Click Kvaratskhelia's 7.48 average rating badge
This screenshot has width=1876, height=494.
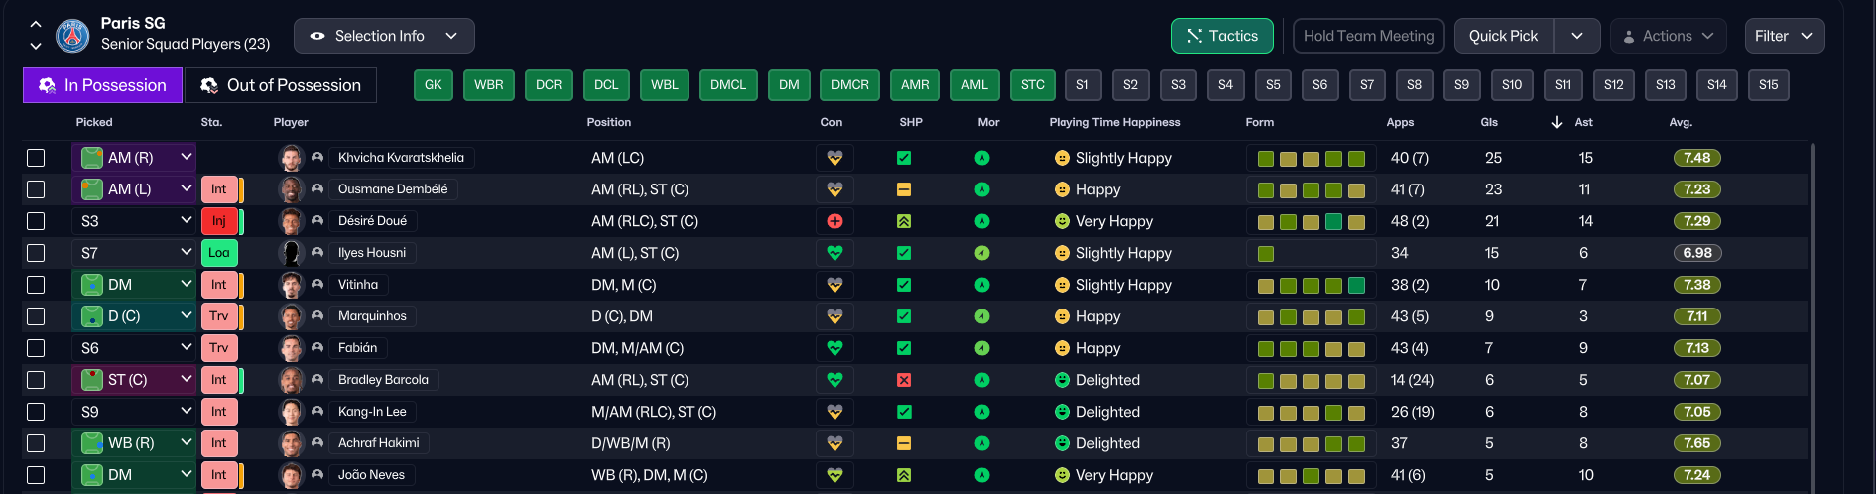1696,158
